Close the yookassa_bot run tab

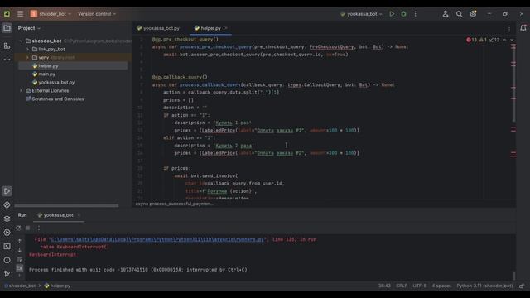(79, 215)
